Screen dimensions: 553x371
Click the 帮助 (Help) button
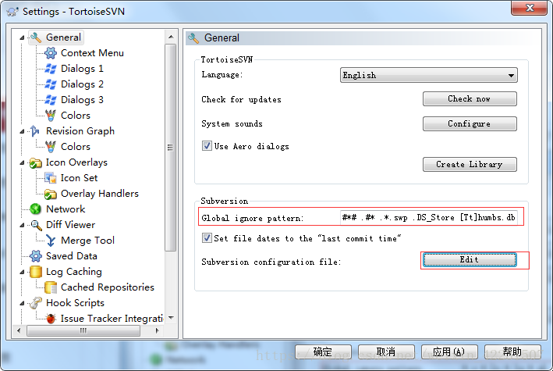(512, 352)
